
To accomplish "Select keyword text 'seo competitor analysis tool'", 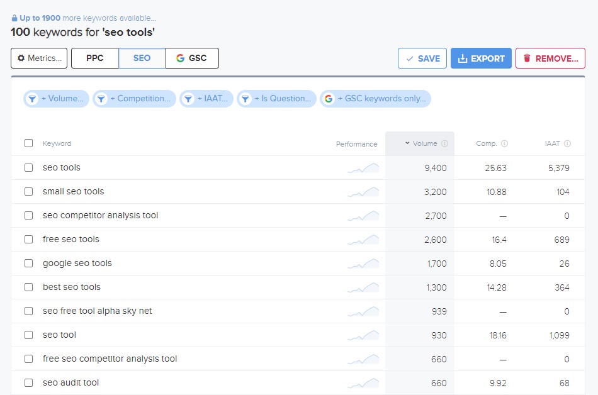I will pos(100,216).
